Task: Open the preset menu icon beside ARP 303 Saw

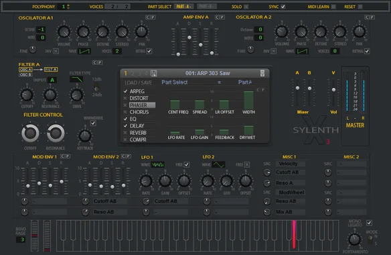Action: (262, 73)
